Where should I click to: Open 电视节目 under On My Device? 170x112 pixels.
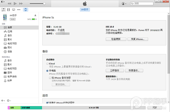[19, 69]
